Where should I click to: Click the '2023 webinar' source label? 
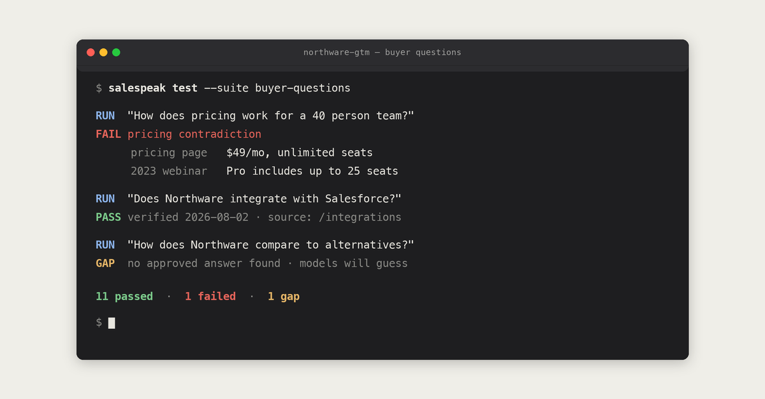tap(169, 171)
